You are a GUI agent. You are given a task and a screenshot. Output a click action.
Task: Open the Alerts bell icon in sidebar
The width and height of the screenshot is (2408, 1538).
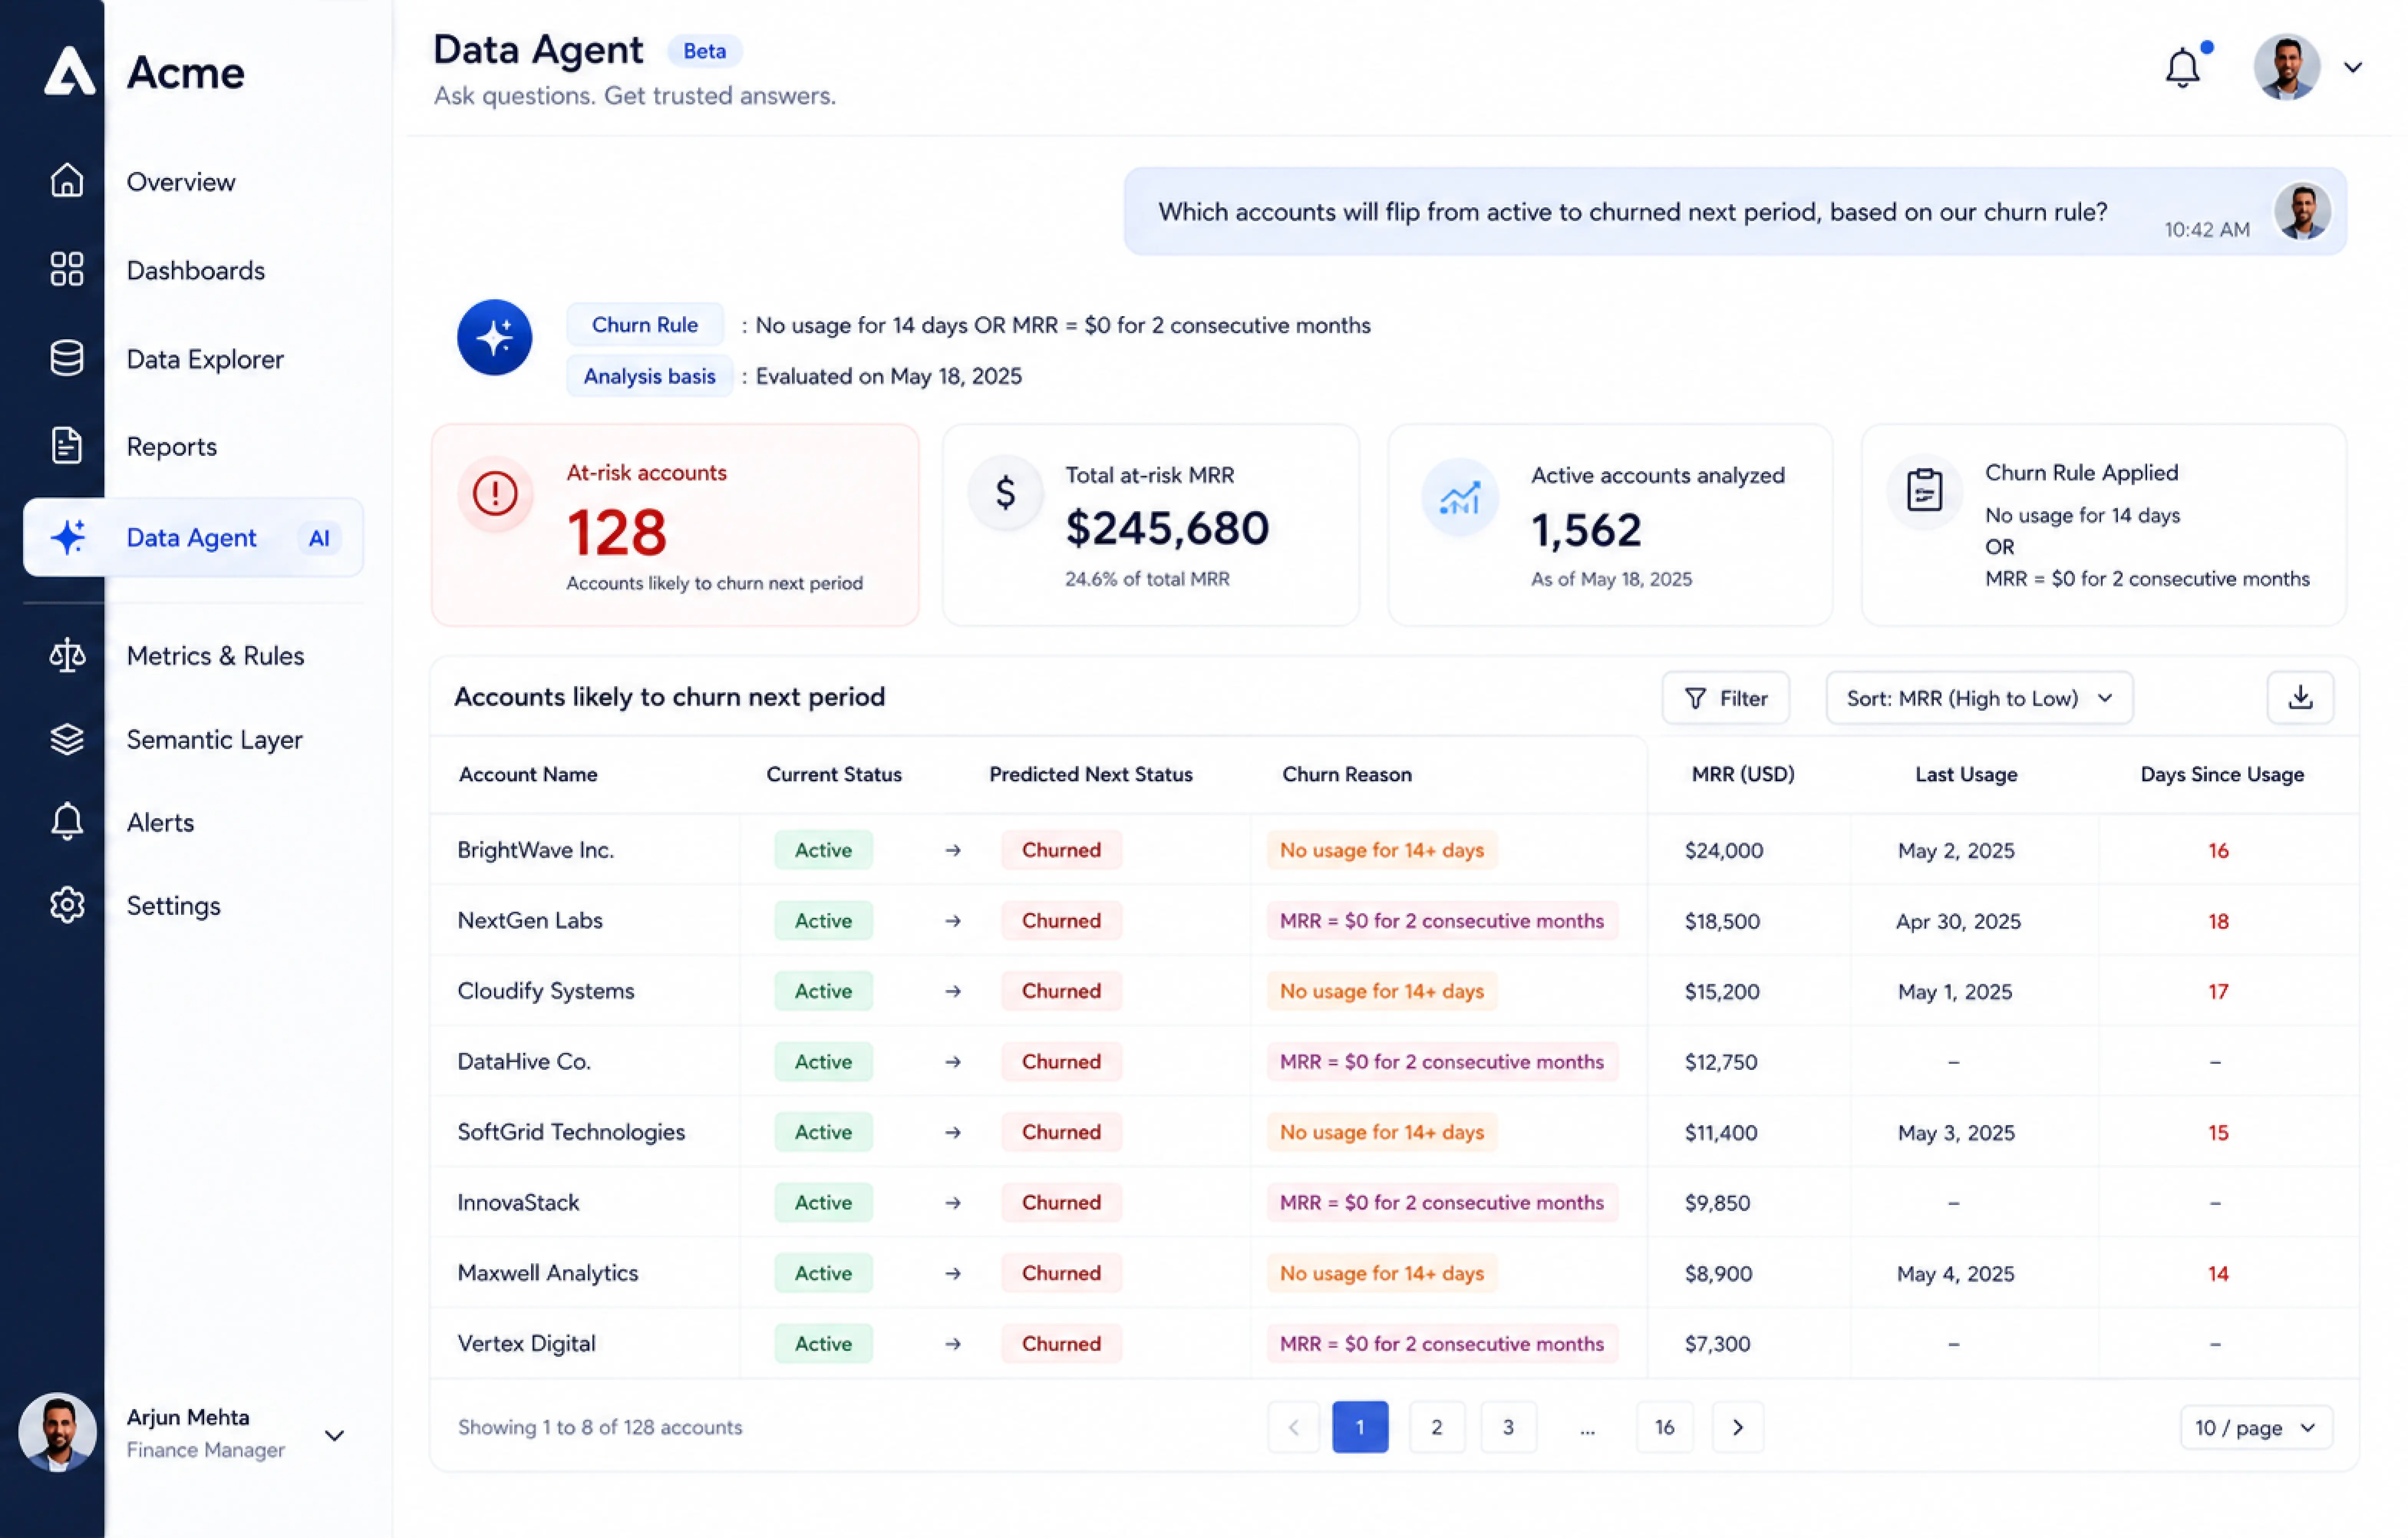[67, 821]
